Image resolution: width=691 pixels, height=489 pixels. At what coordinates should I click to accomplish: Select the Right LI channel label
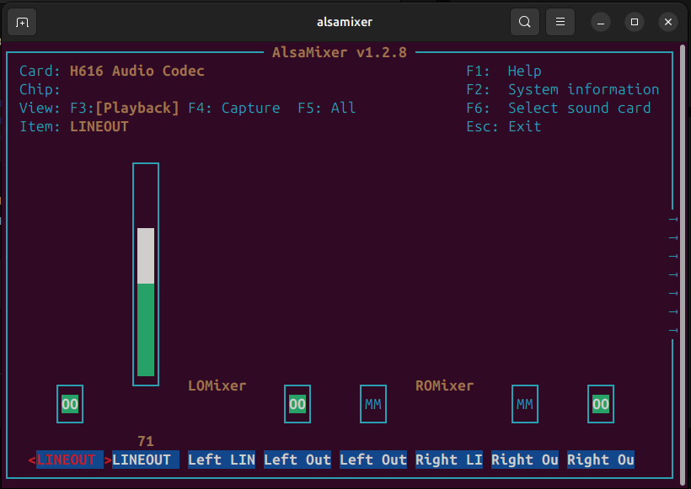click(449, 460)
